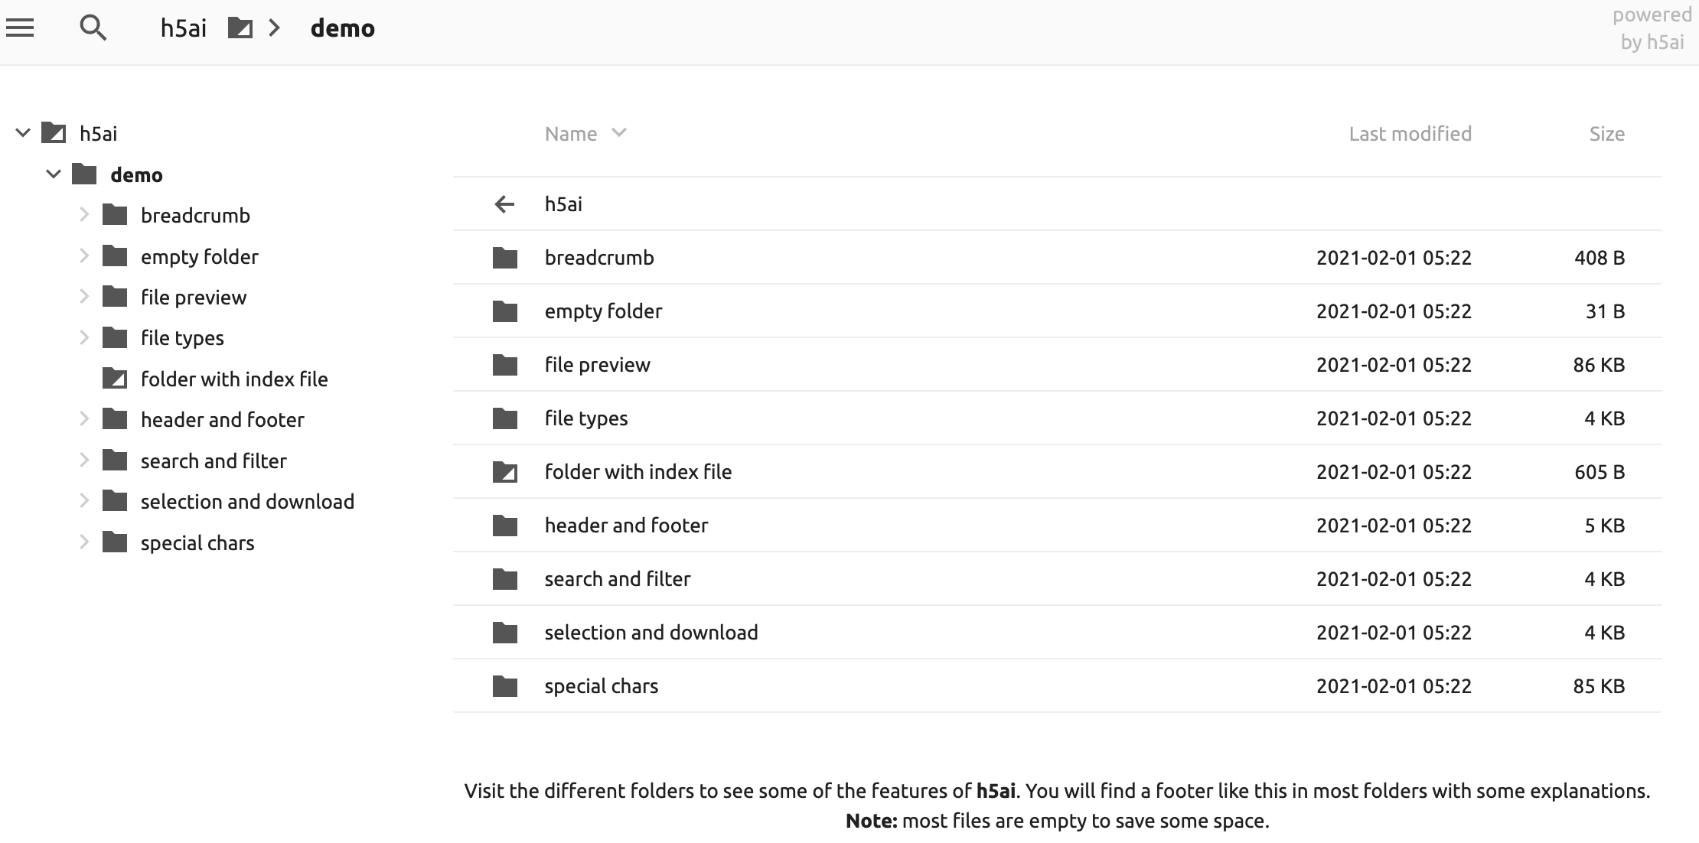Expand the breadcrumb tree folder
1699x843 pixels.
(x=84, y=215)
